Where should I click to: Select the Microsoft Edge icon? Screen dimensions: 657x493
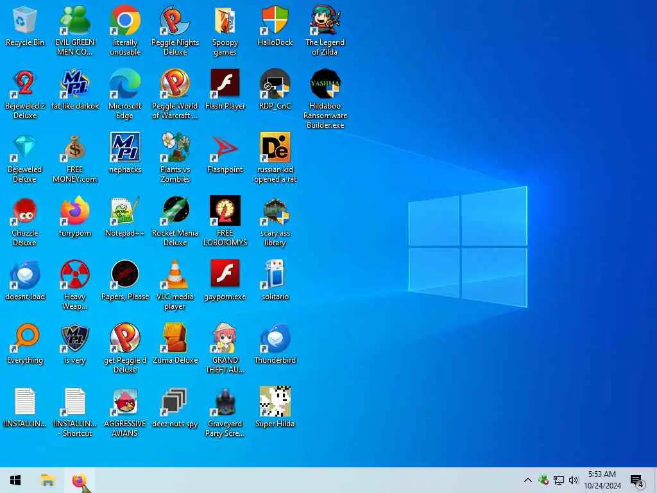click(125, 94)
